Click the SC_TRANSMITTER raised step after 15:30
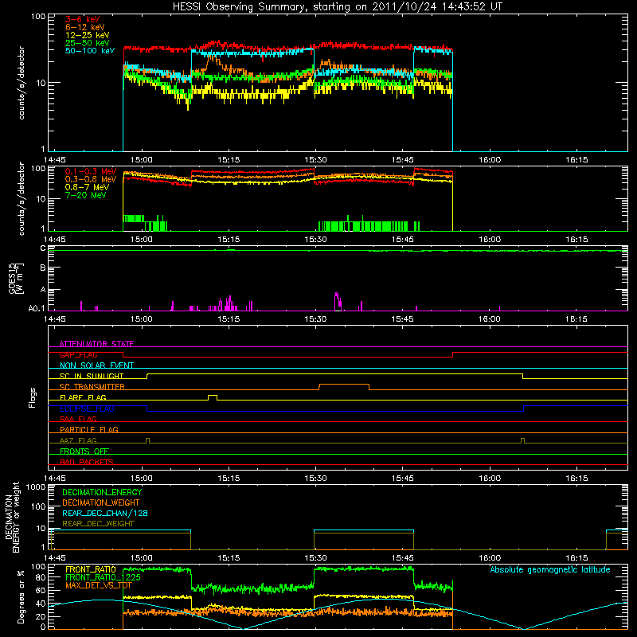 pyautogui.click(x=344, y=386)
